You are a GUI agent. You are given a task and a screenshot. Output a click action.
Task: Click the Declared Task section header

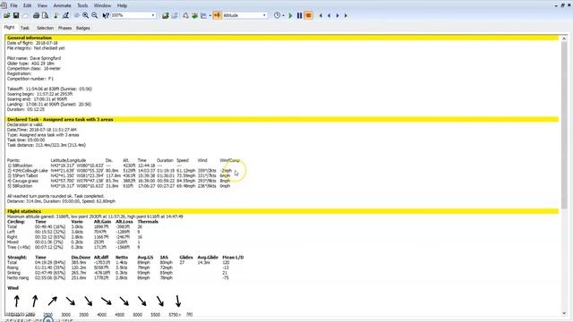tap(282, 119)
